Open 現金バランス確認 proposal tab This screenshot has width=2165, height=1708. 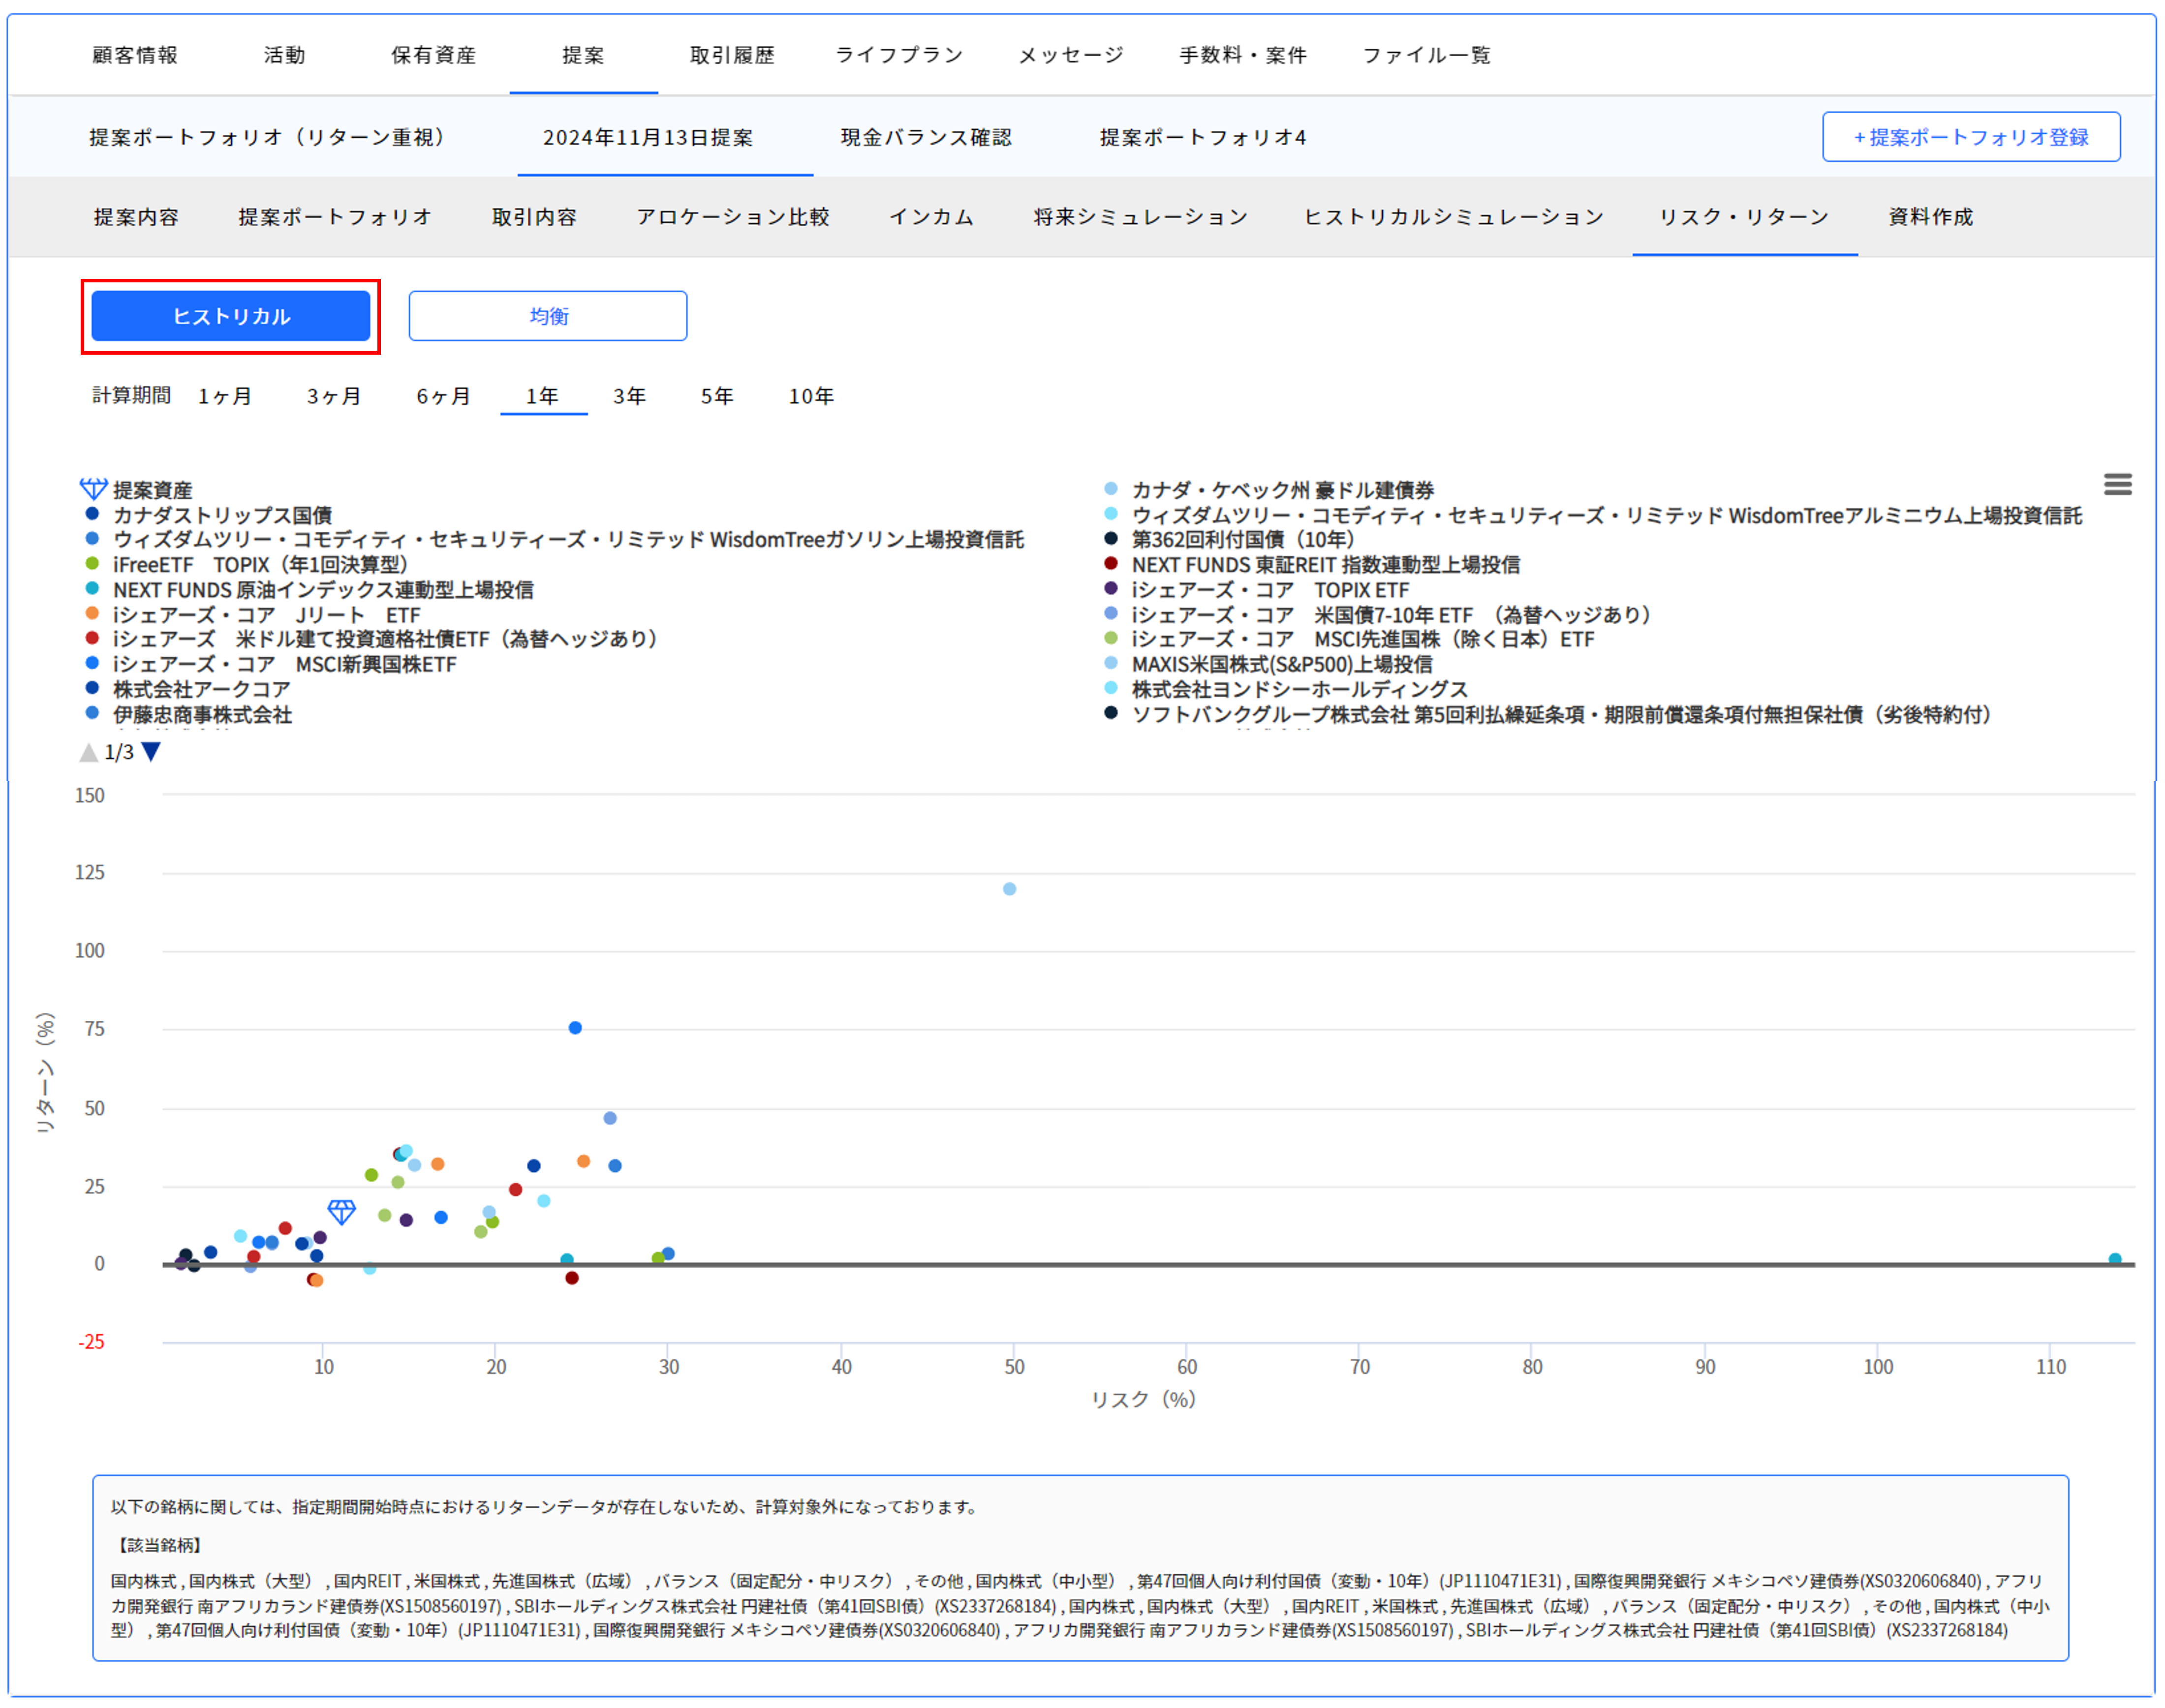[x=925, y=137]
